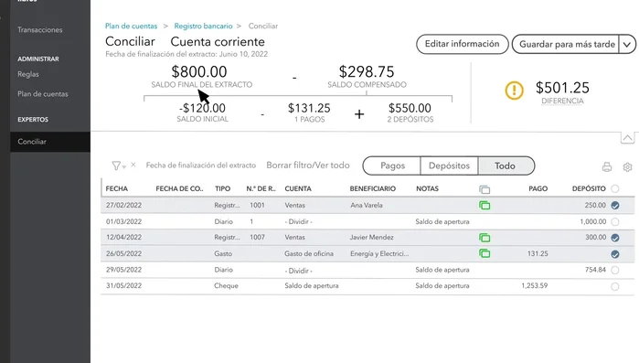This screenshot has width=639, height=363.
Task: Switch to the Pagos tab
Action: 392,165
